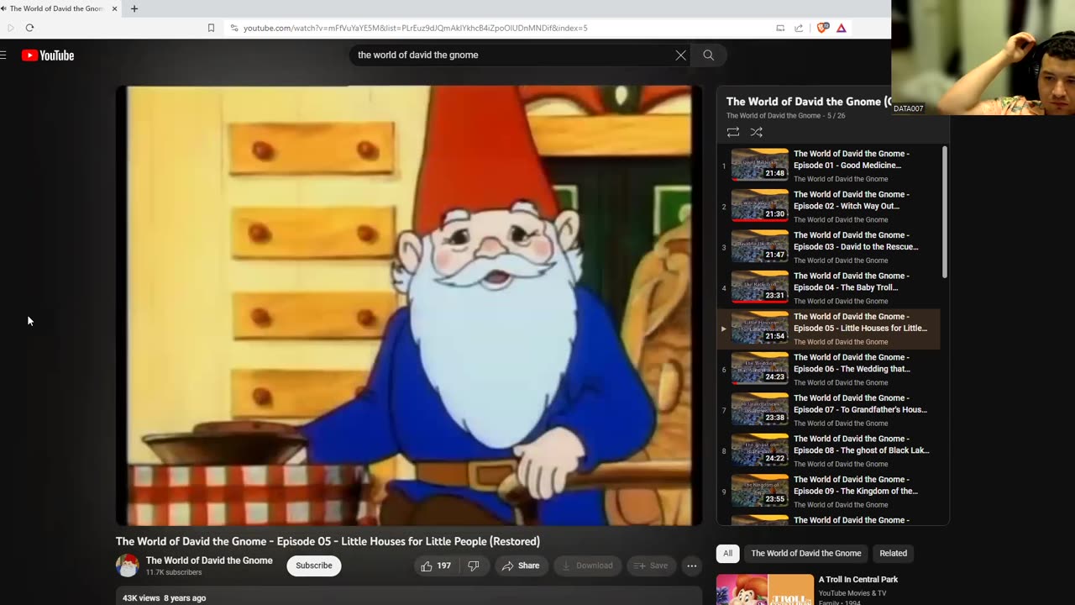The height and width of the screenshot is (605, 1075).
Task: Play Episode 06 - The Wedding that thumbnail
Action: click(760, 369)
